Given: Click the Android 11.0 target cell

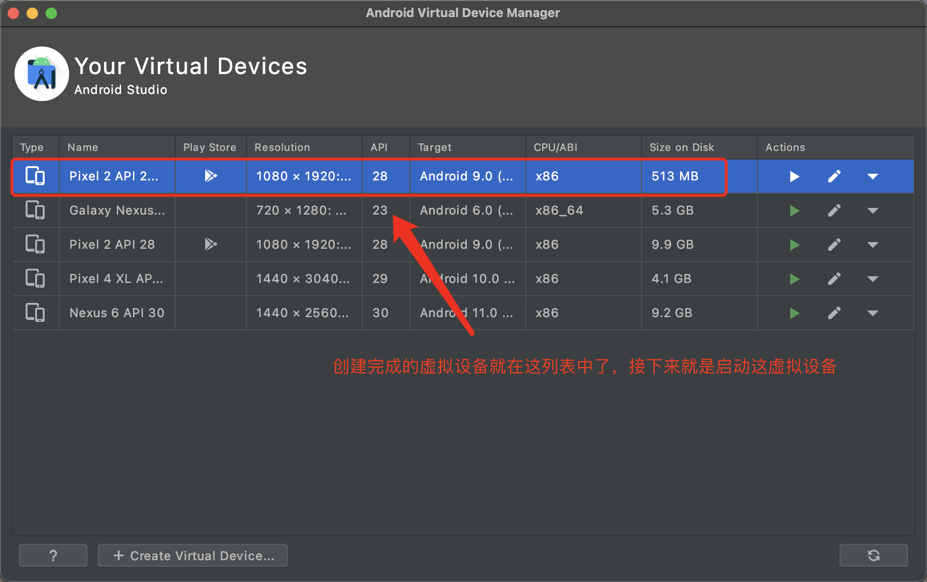Looking at the screenshot, I should pos(468,313).
